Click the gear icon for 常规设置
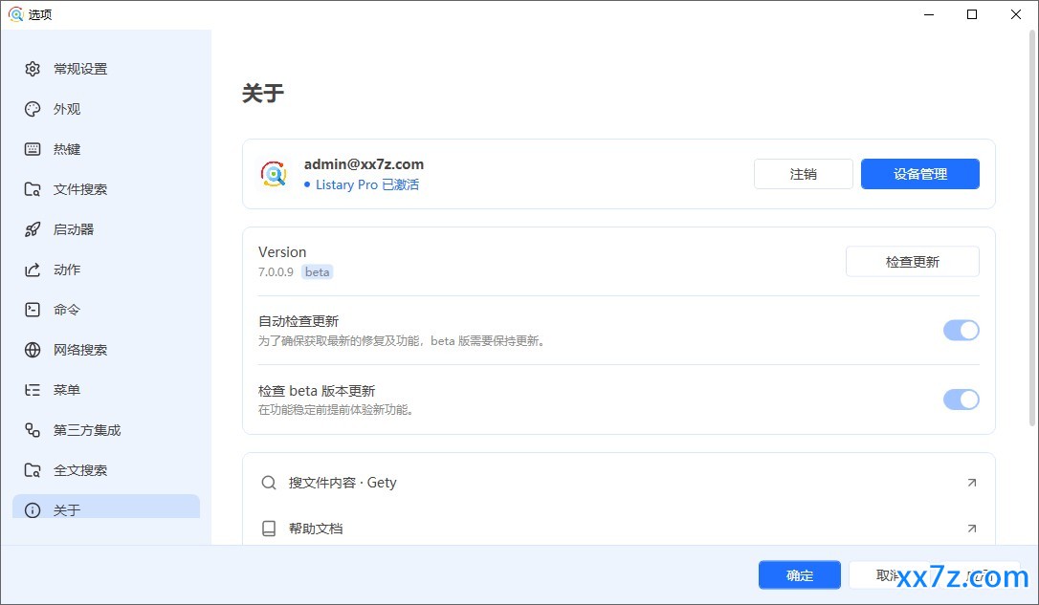Viewport: 1039px width, 605px height. click(33, 69)
